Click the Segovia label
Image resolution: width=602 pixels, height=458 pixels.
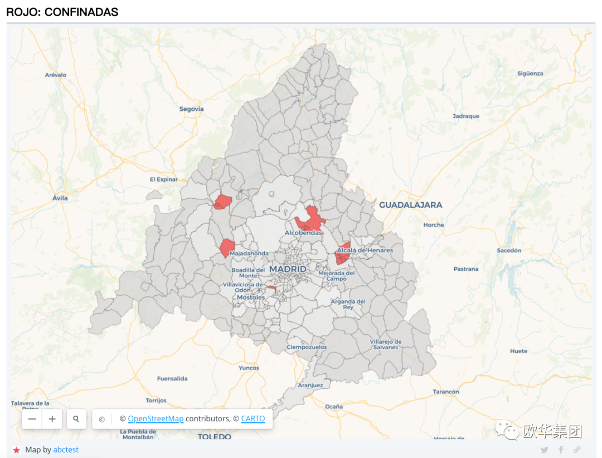[x=191, y=109]
